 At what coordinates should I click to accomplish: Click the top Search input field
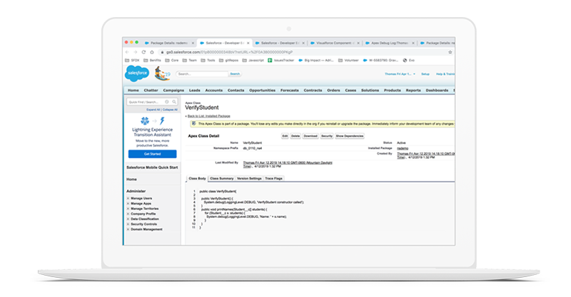pos(202,74)
